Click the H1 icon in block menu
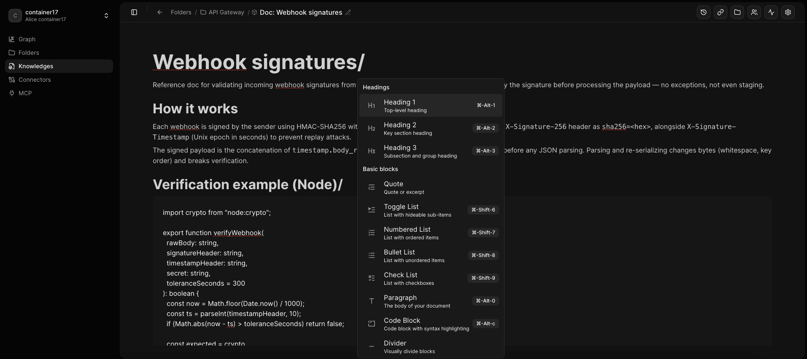Screen dimensions: 807x359 pos(372,105)
